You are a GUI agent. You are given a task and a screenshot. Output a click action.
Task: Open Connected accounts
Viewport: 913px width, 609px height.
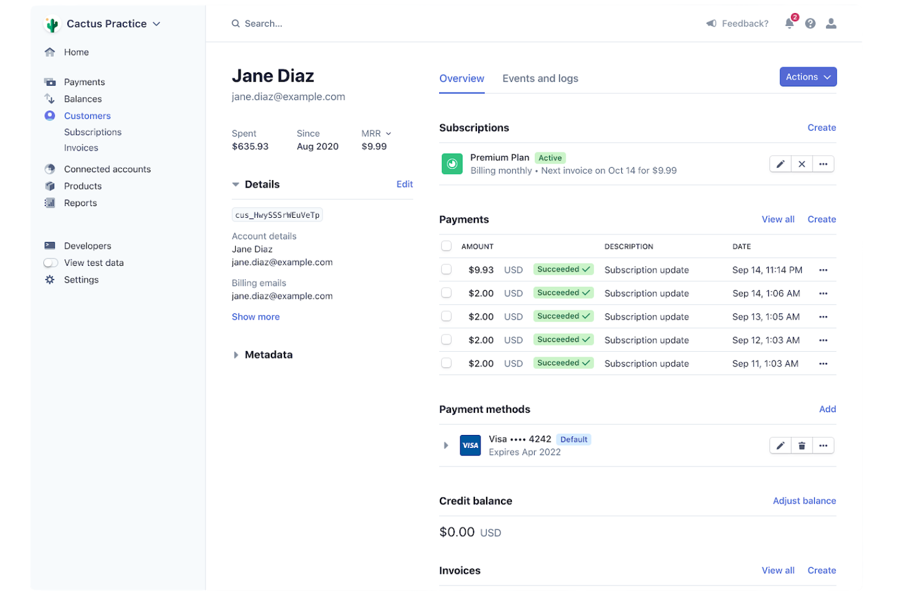click(107, 168)
